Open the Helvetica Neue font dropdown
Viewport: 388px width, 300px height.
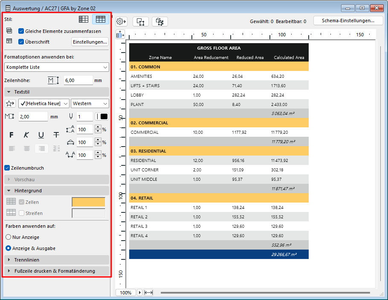tap(43, 103)
